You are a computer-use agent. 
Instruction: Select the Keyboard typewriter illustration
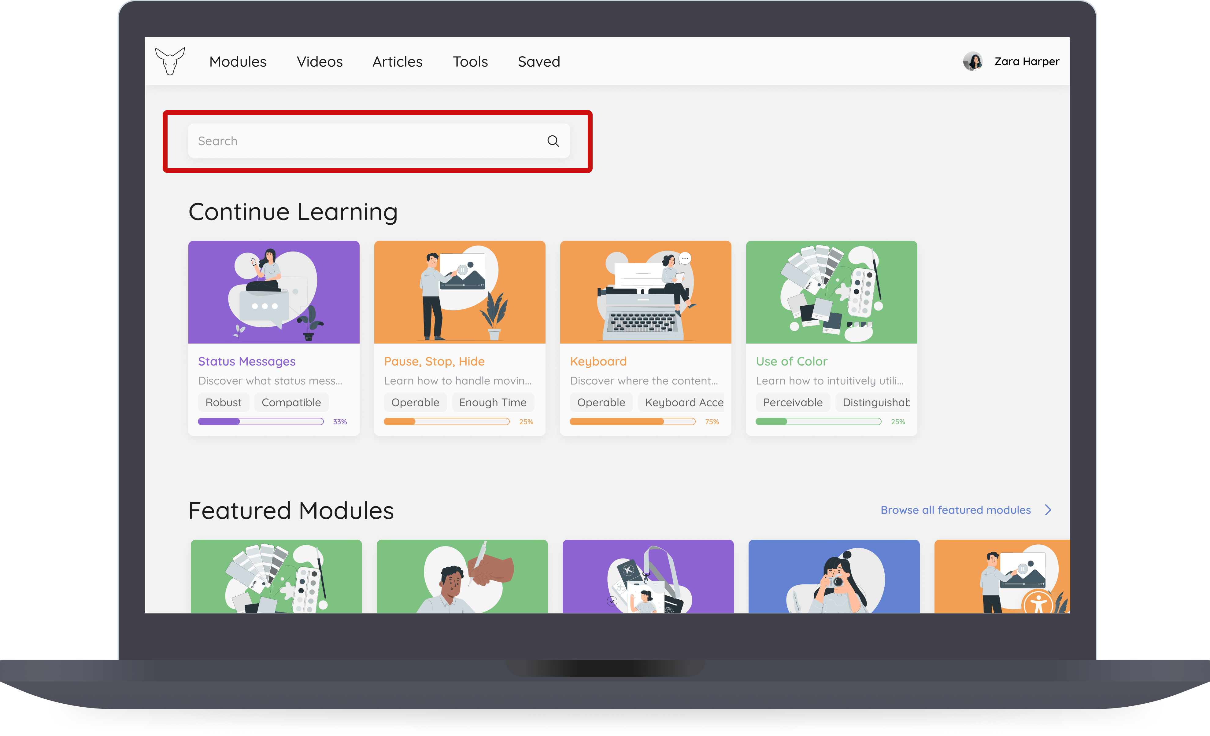pyautogui.click(x=645, y=292)
